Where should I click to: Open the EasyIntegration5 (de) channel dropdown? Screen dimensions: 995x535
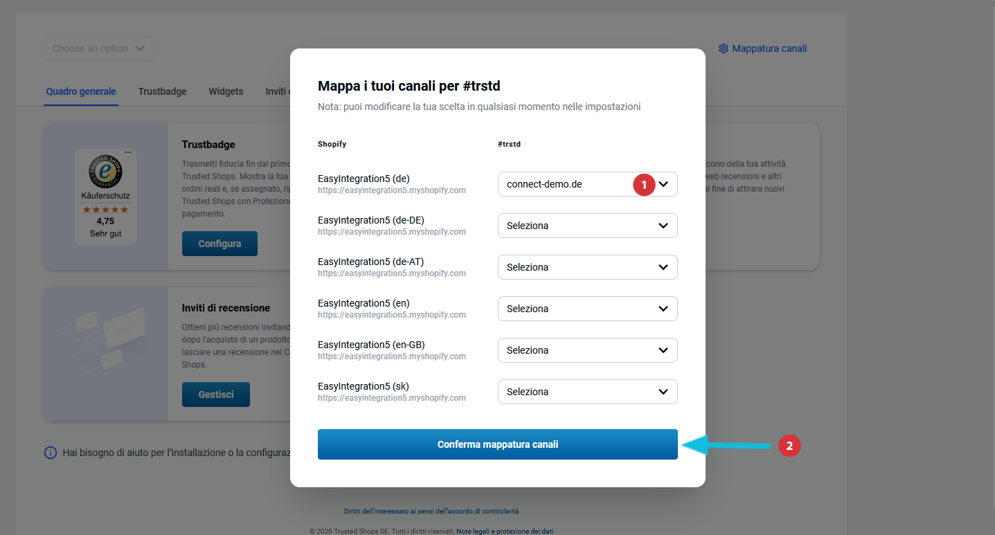[587, 184]
